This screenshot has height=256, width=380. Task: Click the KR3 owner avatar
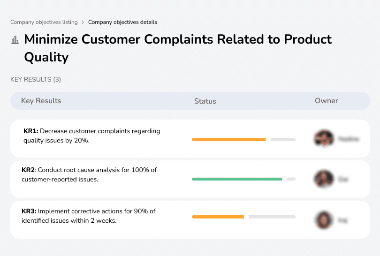pyautogui.click(x=324, y=220)
